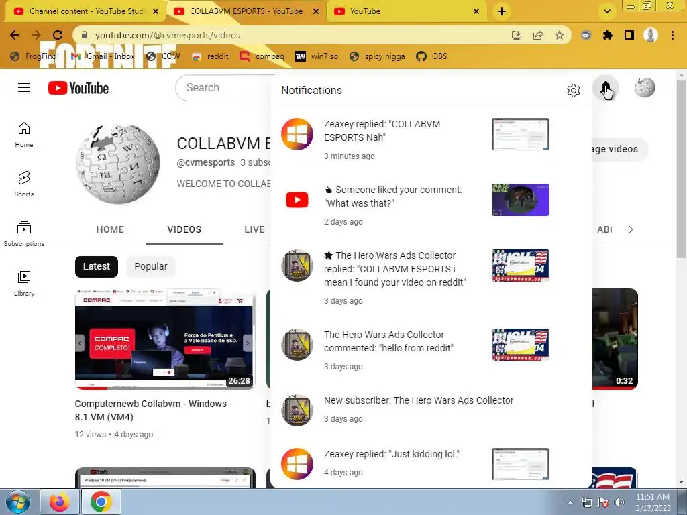687x515 pixels.
Task: Open "Someone liked your comment" notification
Action: 431,205
